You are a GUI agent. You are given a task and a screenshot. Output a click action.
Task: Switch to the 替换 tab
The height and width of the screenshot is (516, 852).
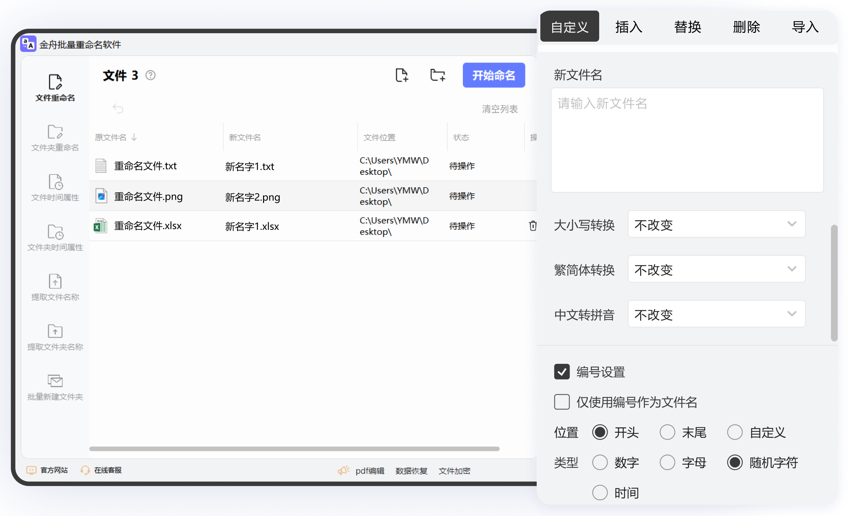coord(687,27)
